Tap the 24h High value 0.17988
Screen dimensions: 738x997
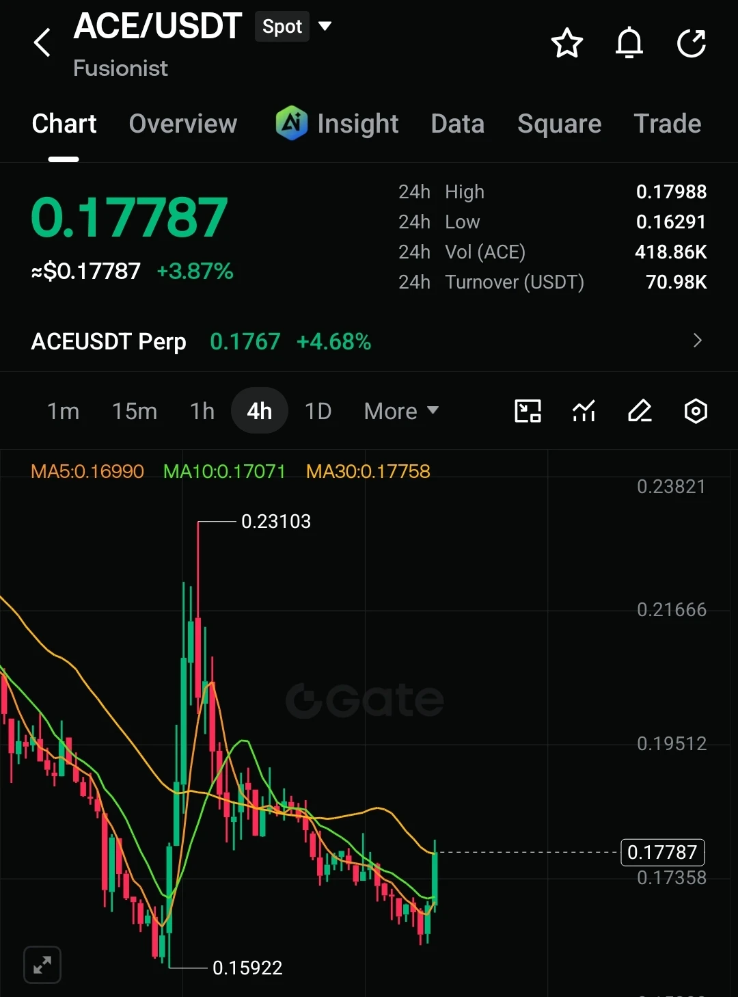(x=671, y=191)
